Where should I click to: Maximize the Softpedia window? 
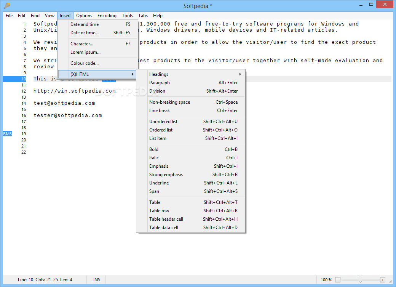[x=371, y=4]
